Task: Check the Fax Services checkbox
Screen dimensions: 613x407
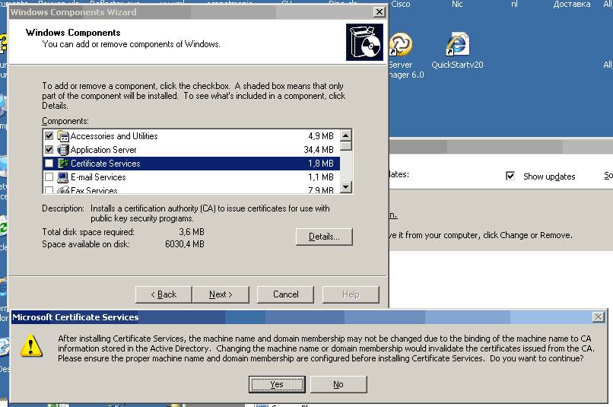Action: [49, 190]
